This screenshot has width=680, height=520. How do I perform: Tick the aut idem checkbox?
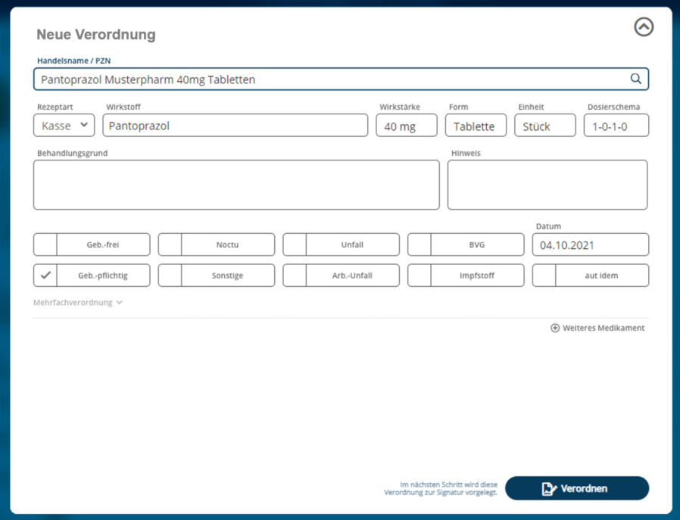tap(544, 276)
